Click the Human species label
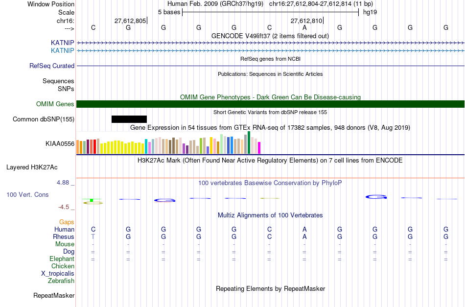 (64, 229)
